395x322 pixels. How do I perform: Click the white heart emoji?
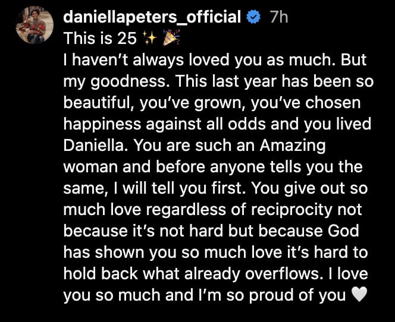click(x=360, y=296)
